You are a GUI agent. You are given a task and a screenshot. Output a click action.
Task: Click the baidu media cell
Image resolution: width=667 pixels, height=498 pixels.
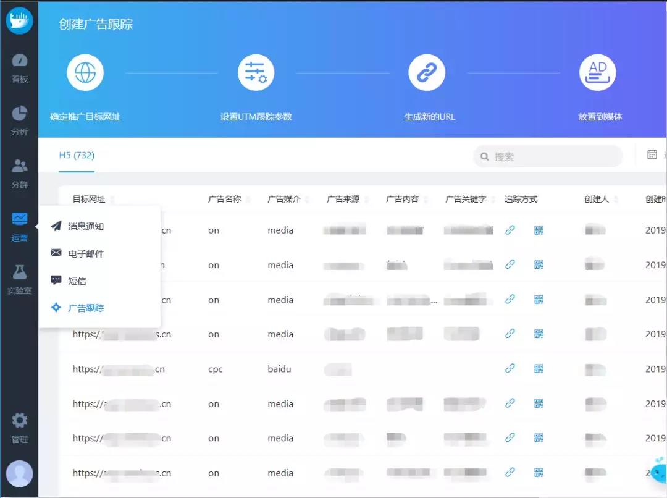pos(280,369)
